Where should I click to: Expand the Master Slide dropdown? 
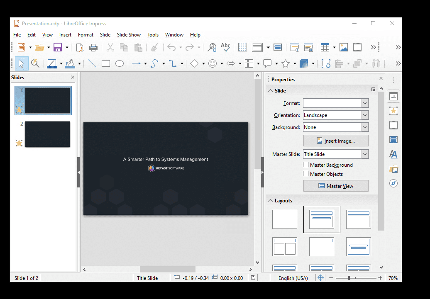365,154
